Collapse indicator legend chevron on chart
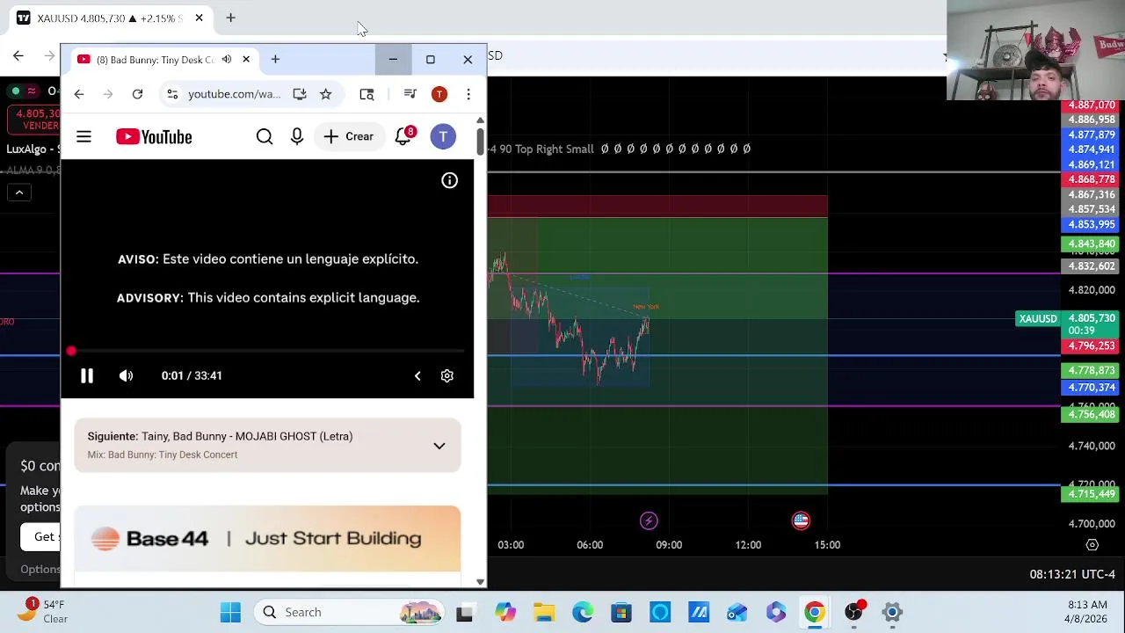 point(18,193)
